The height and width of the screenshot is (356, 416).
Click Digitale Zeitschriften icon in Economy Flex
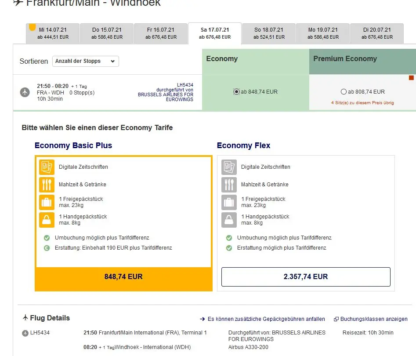coord(229,167)
